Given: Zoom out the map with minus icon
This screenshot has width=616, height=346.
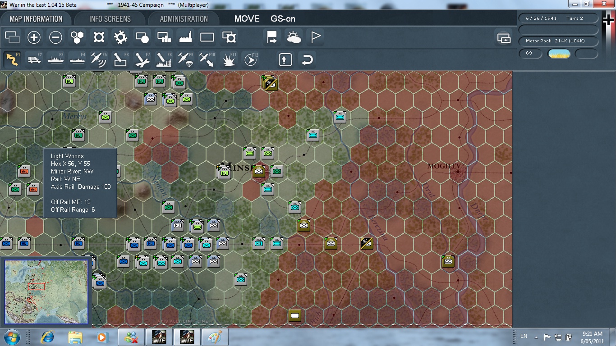Looking at the screenshot, I should (x=55, y=37).
